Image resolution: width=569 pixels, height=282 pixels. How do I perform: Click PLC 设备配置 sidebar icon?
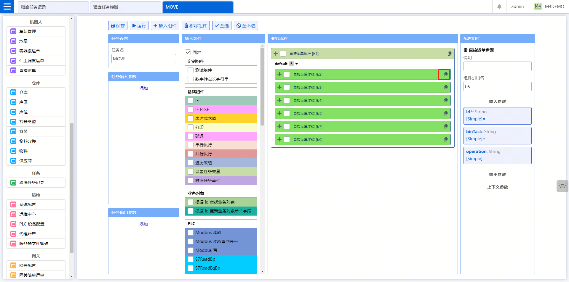tap(13, 224)
